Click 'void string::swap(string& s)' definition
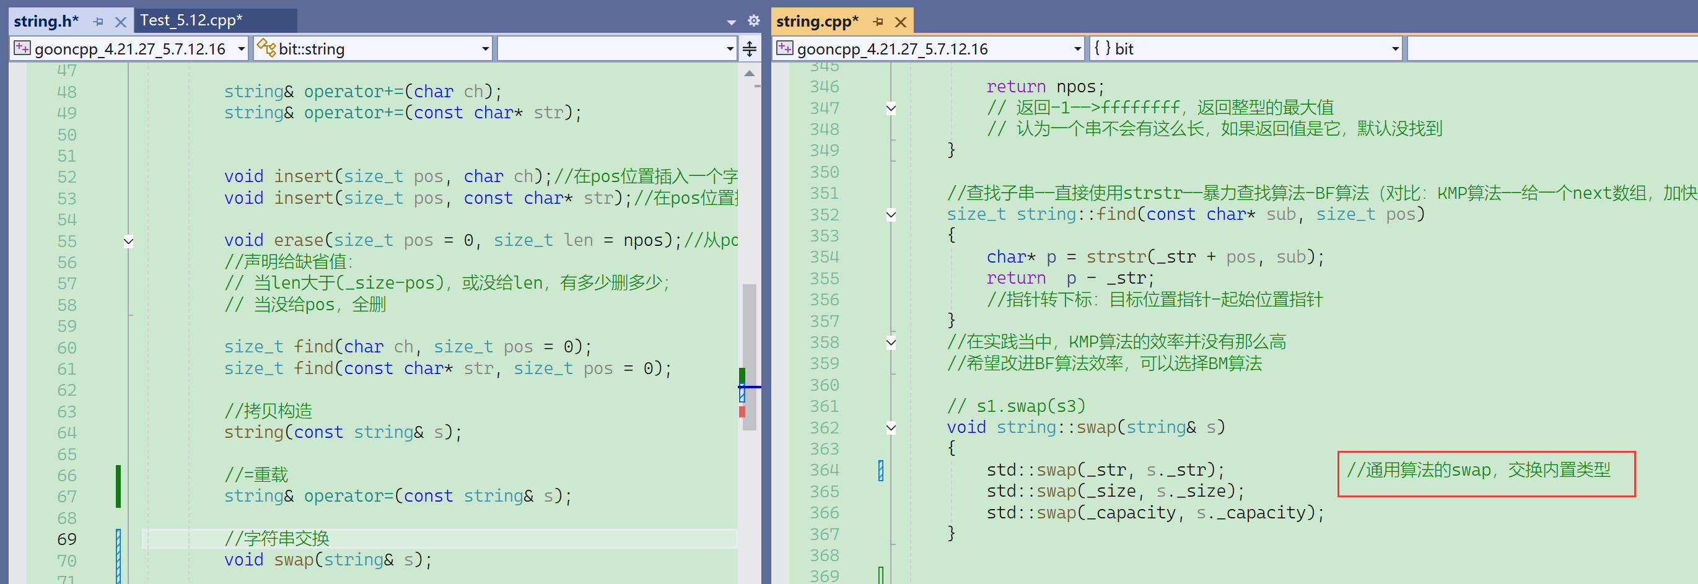The image size is (1698, 584). point(1085,428)
